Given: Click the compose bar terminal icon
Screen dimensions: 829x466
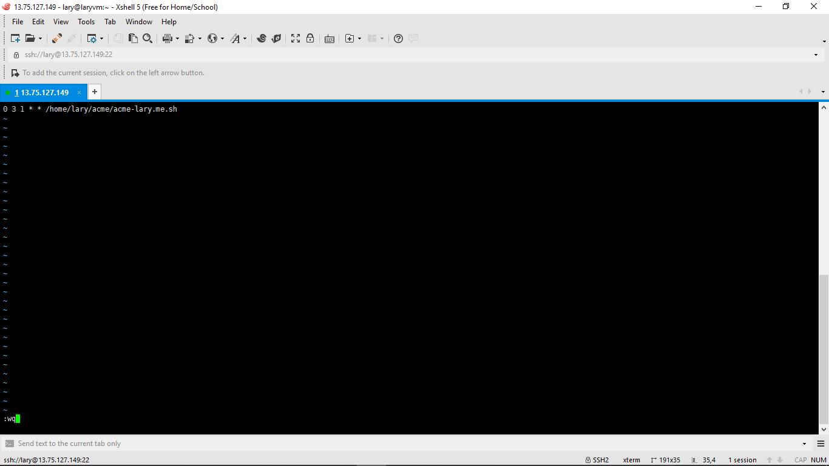Looking at the screenshot, I should click(9, 444).
